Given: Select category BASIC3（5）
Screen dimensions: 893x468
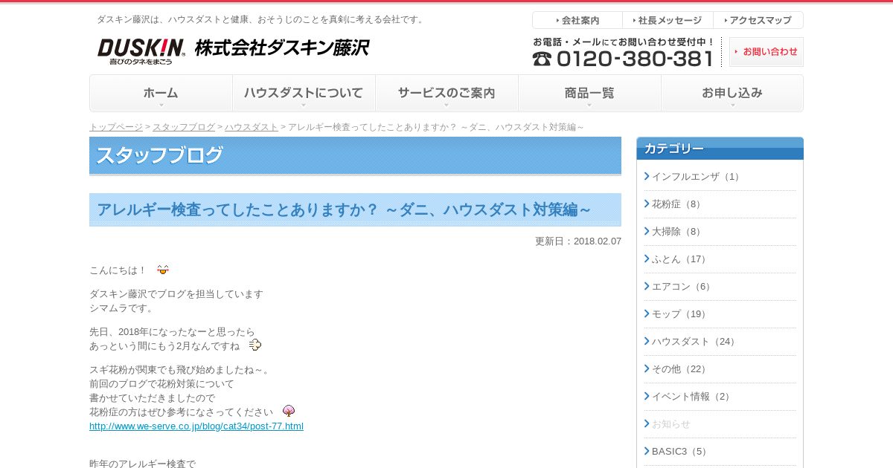Looking at the screenshot, I should pos(681,452).
